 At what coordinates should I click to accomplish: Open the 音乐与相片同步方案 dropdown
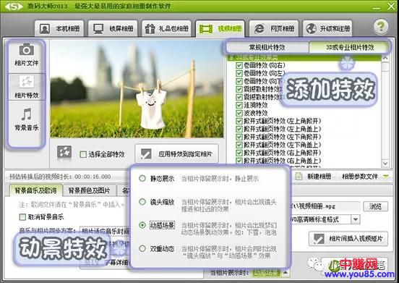tap(105, 231)
